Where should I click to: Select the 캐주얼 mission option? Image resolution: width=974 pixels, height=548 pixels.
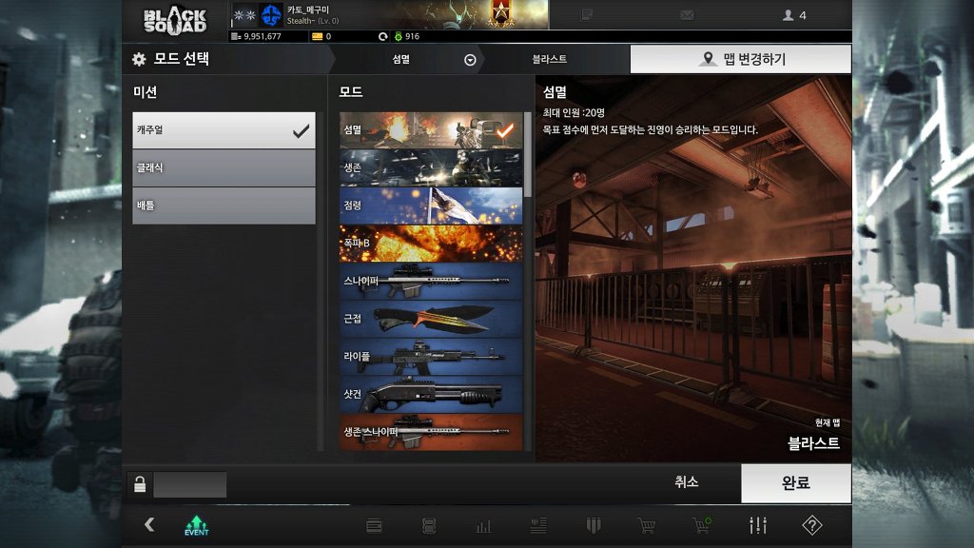pos(224,129)
